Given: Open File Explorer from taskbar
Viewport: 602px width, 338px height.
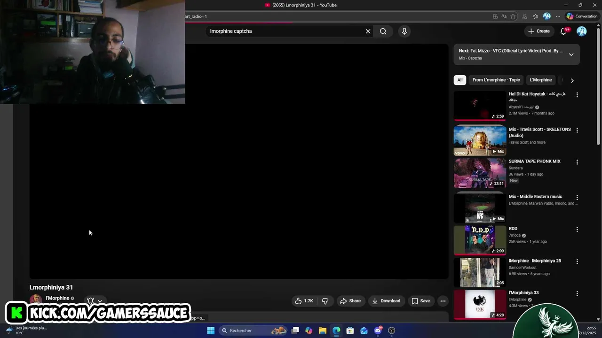Looking at the screenshot, I should [x=323, y=330].
